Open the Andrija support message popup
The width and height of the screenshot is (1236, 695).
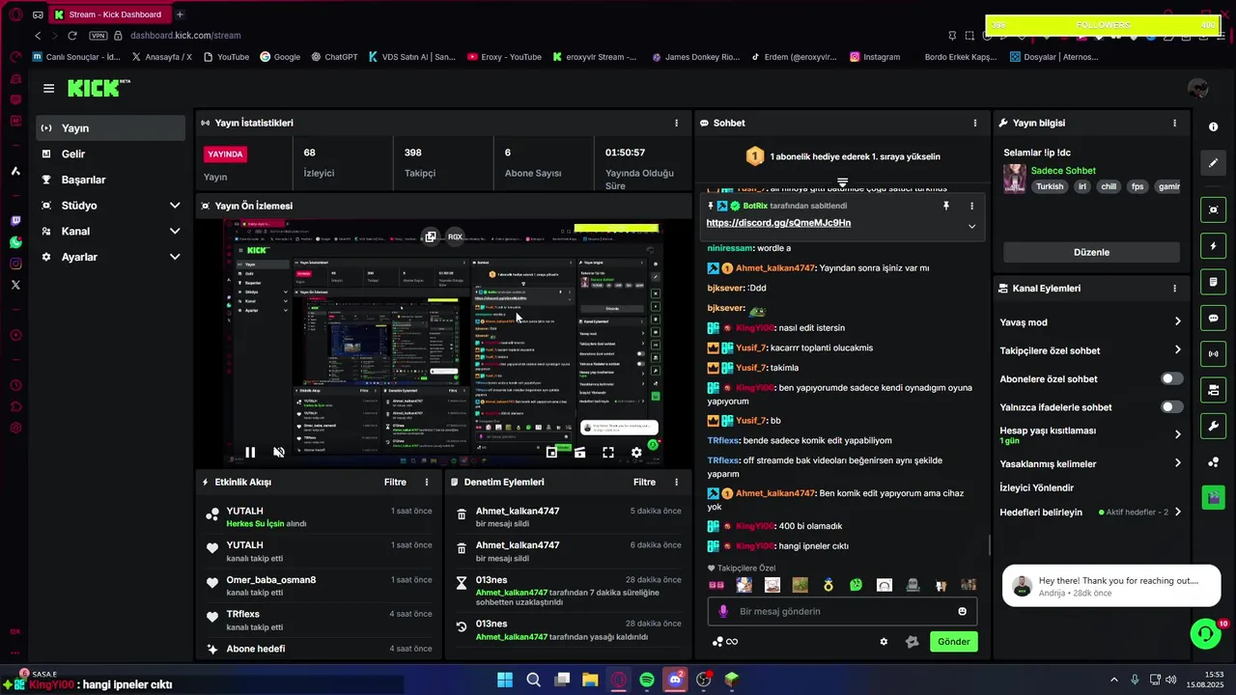tap(1111, 586)
